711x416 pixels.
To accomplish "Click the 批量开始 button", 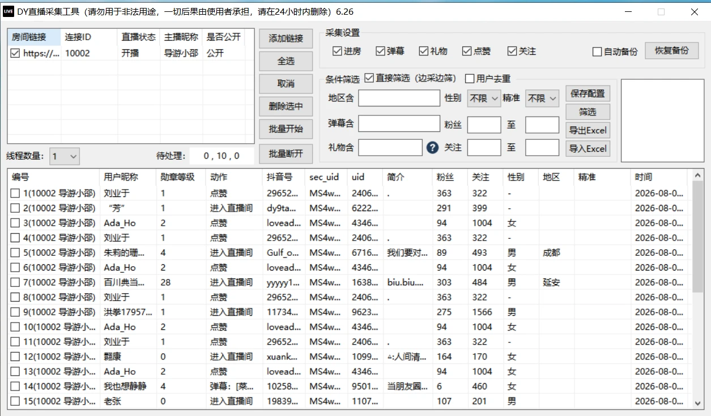I will [x=286, y=129].
